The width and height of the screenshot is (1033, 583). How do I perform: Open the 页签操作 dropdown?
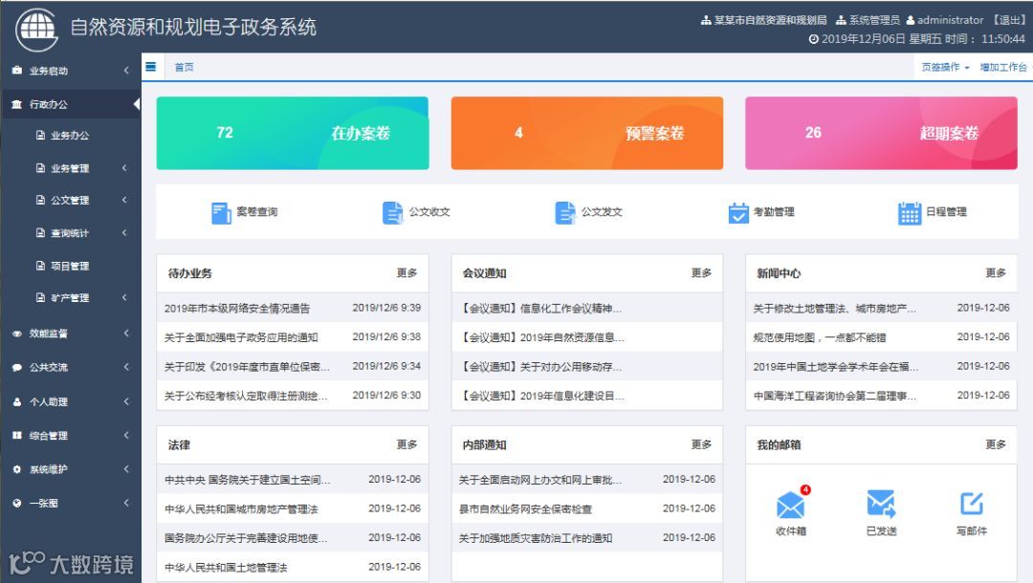point(945,67)
